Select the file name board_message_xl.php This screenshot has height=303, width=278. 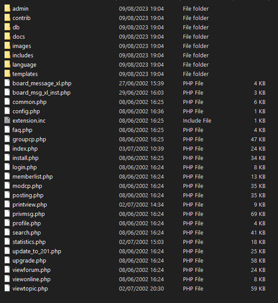click(x=42, y=83)
